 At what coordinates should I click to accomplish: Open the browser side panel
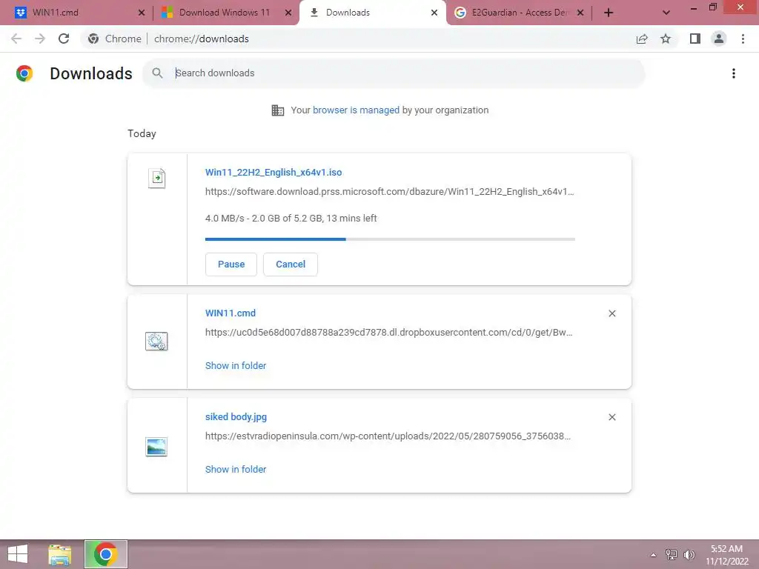coord(695,39)
